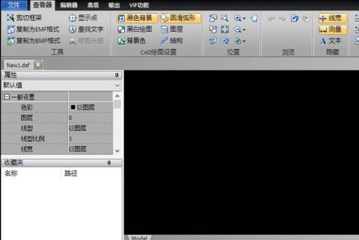Click the 3D orbit sphere icon
Image resolution: width=359 pixels, height=240 pixels.
(x=238, y=41)
